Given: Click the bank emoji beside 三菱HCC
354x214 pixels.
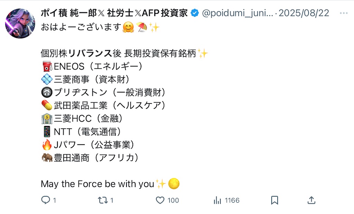Looking at the screenshot, I should (x=47, y=119).
